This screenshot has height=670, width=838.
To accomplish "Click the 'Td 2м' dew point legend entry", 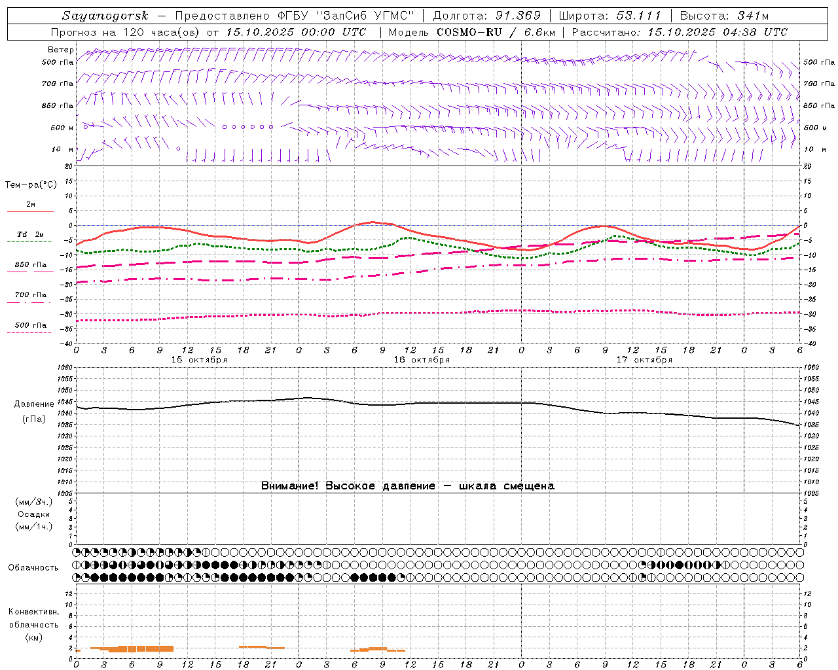I will click(31, 234).
